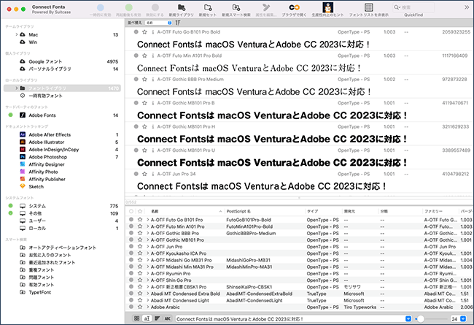The image size is (474, 325).
Task: Star the A-OTF Gothic MB101 Pro H preview
Action: [144, 126]
